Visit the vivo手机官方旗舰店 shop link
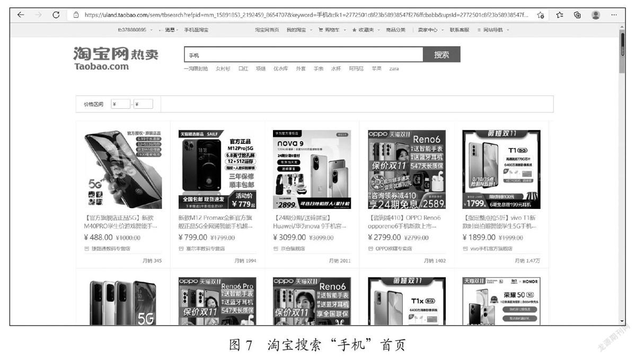The width and height of the screenshot is (636, 358). tap(491, 248)
